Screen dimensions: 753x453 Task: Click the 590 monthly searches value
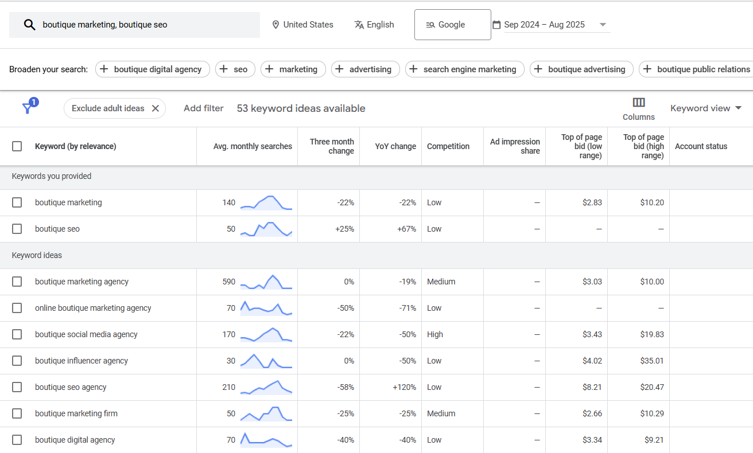[229, 282]
